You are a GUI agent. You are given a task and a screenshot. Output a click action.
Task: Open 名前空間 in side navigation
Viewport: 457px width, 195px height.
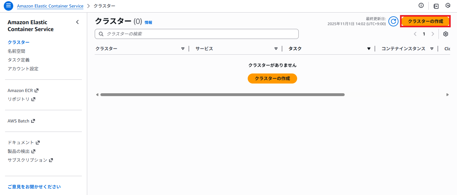16,51
